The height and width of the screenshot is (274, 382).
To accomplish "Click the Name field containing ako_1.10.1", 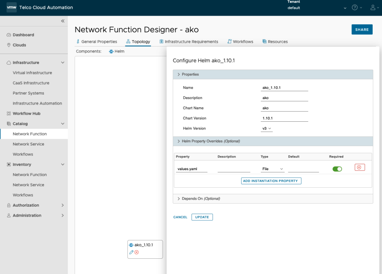I will point(284,88).
